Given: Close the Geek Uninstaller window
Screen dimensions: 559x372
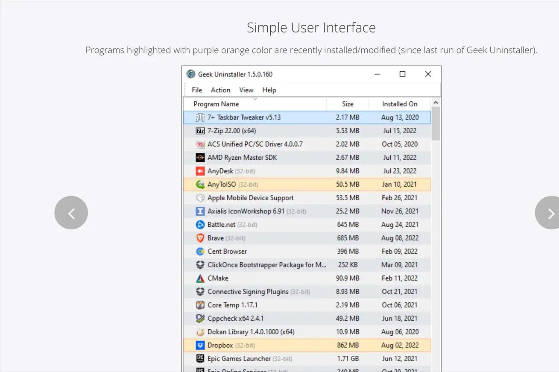Looking at the screenshot, I should (x=428, y=74).
